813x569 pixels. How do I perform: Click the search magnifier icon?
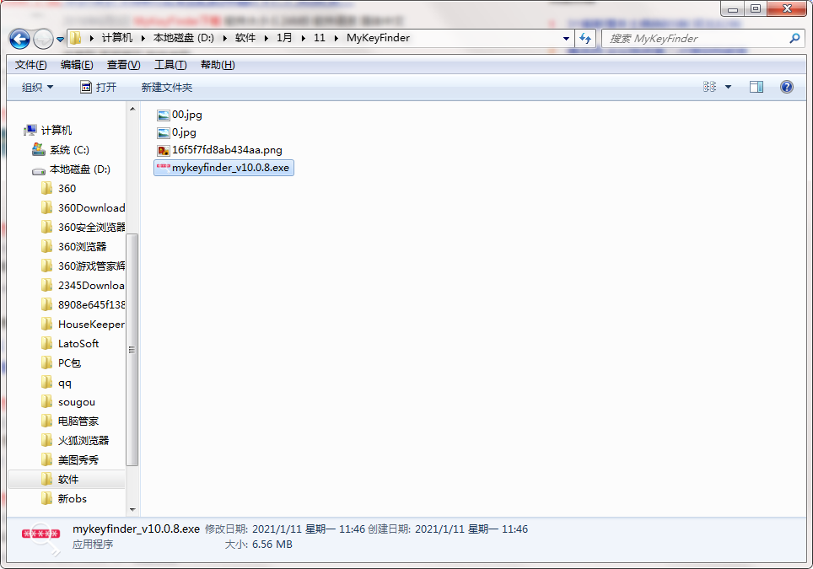tap(794, 39)
